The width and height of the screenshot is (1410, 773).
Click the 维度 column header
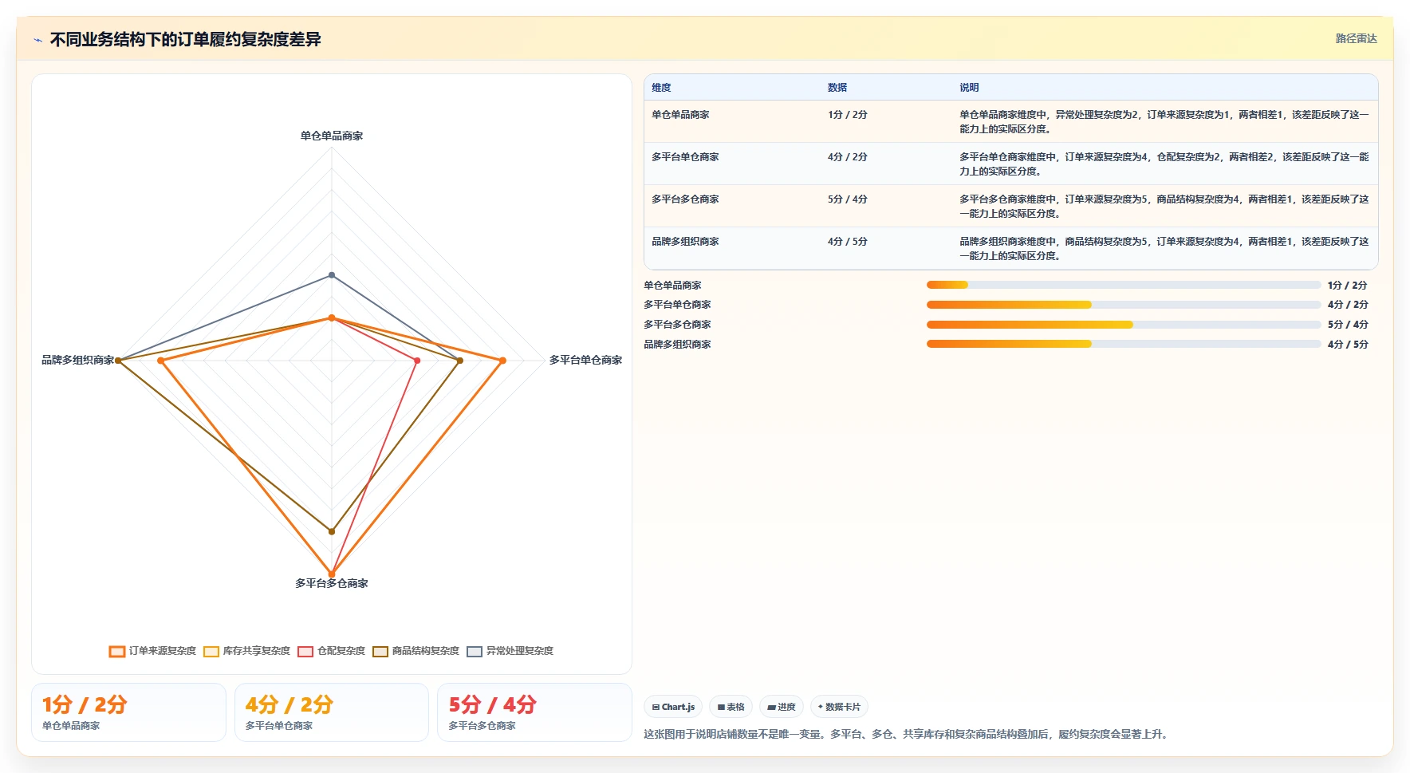click(661, 88)
